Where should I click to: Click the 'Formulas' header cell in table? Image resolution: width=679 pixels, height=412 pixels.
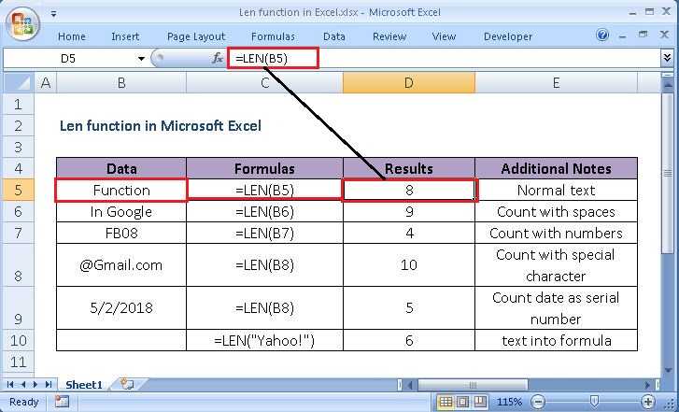(x=264, y=168)
